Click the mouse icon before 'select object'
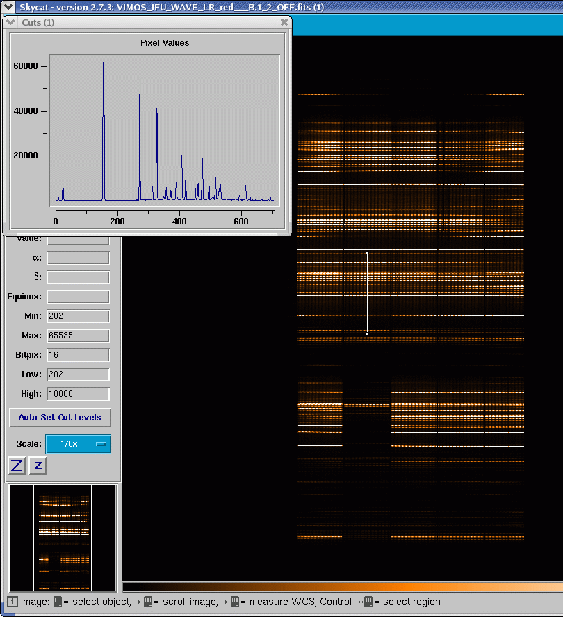 pyautogui.click(x=58, y=602)
